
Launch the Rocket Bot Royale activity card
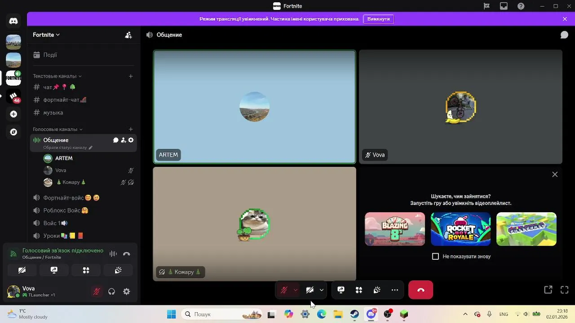460,229
